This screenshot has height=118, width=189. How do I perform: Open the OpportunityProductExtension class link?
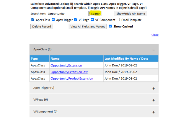pos(72,78)
